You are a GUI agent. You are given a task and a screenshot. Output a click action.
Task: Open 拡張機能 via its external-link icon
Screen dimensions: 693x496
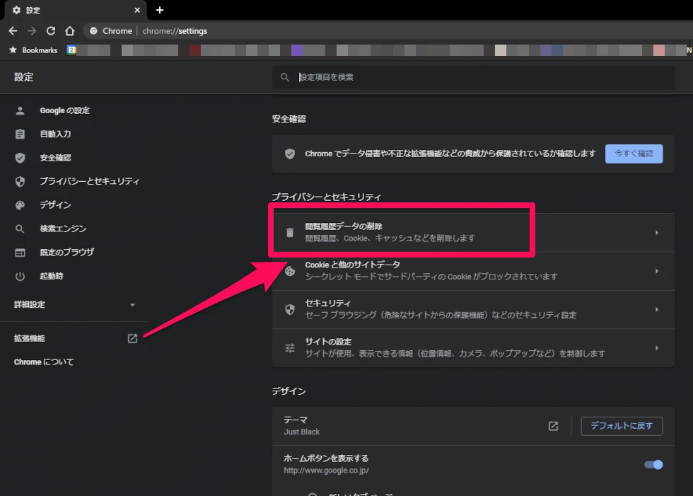coord(132,338)
